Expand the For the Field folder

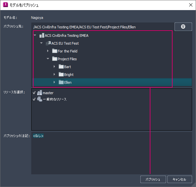pos(48,51)
